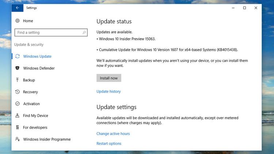Click the Update settings heading
This screenshot has height=154, width=274.
click(x=117, y=107)
